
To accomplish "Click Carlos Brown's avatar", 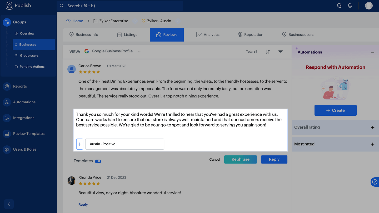I will pyautogui.click(x=72, y=69).
